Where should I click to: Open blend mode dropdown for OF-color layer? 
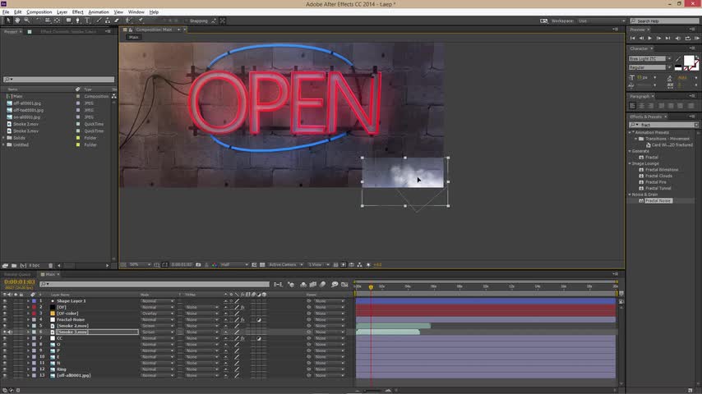tap(157, 314)
